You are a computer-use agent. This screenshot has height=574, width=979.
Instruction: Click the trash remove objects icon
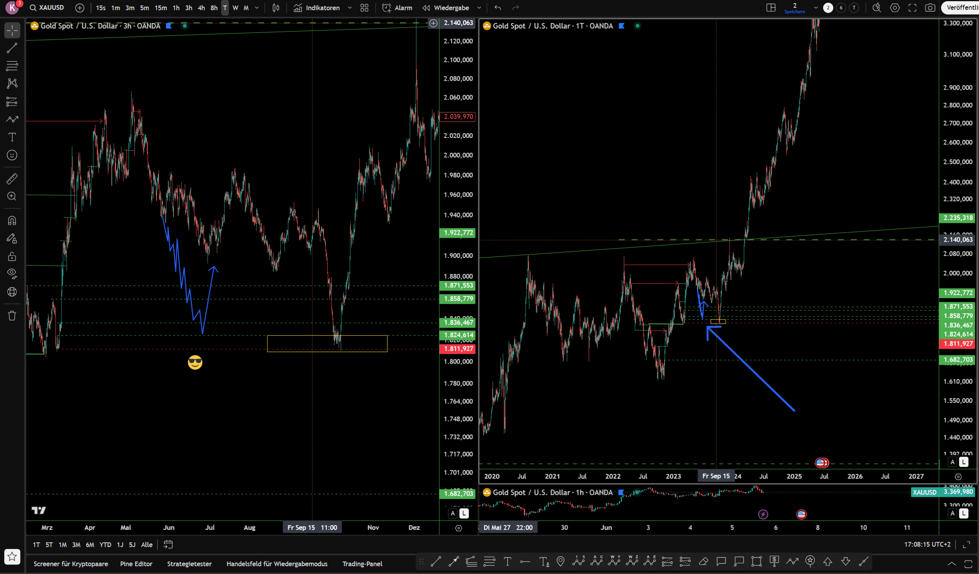12,316
